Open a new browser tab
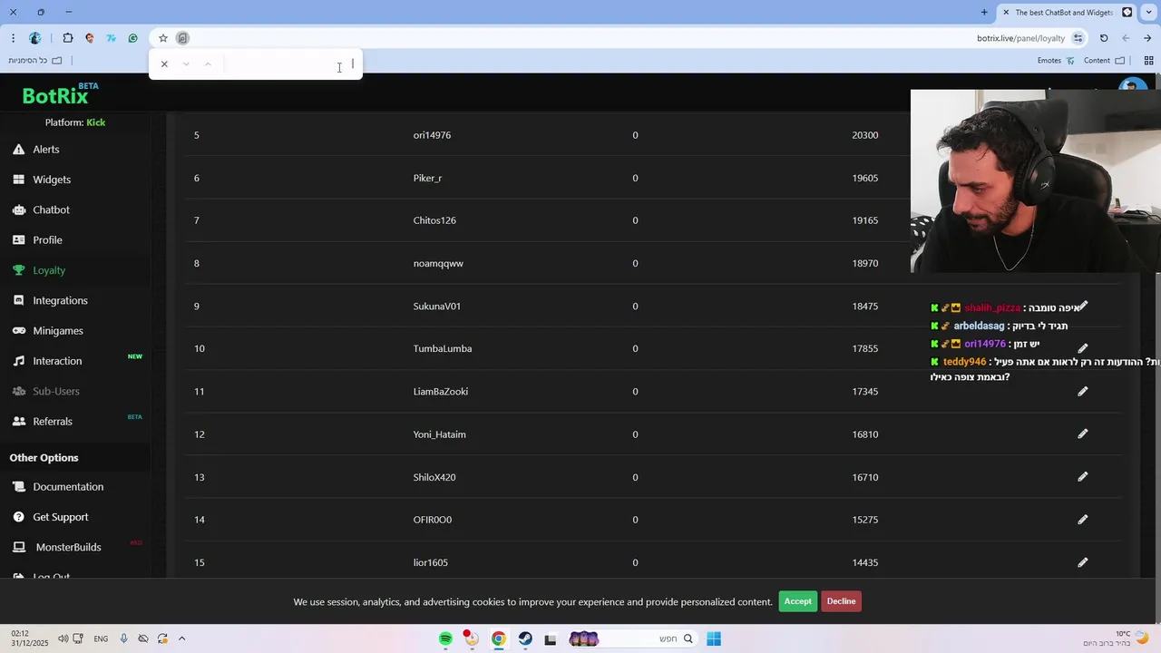The width and height of the screenshot is (1161, 653). click(x=984, y=12)
